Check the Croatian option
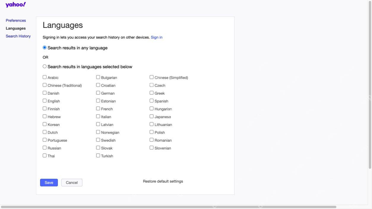The image size is (372, 209). (x=98, y=85)
